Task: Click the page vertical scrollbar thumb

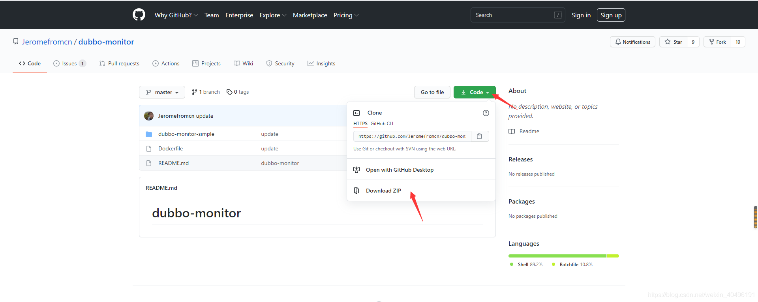Action: pos(756,217)
